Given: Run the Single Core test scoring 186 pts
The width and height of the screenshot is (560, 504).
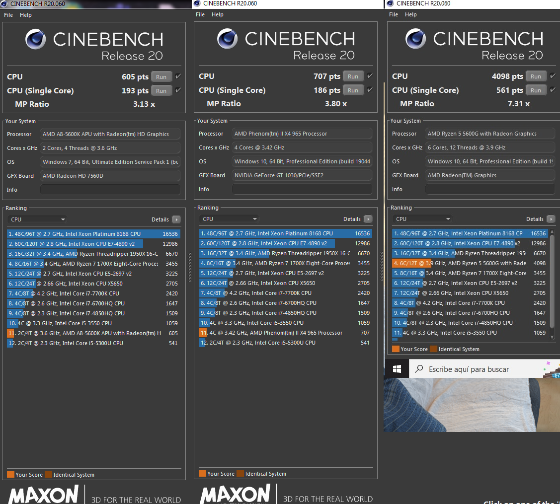Looking at the screenshot, I should (353, 90).
